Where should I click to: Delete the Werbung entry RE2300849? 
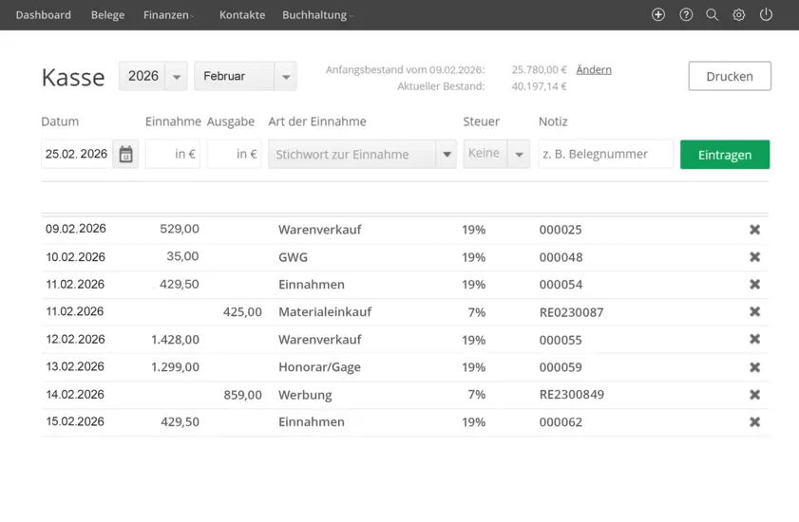[754, 395]
